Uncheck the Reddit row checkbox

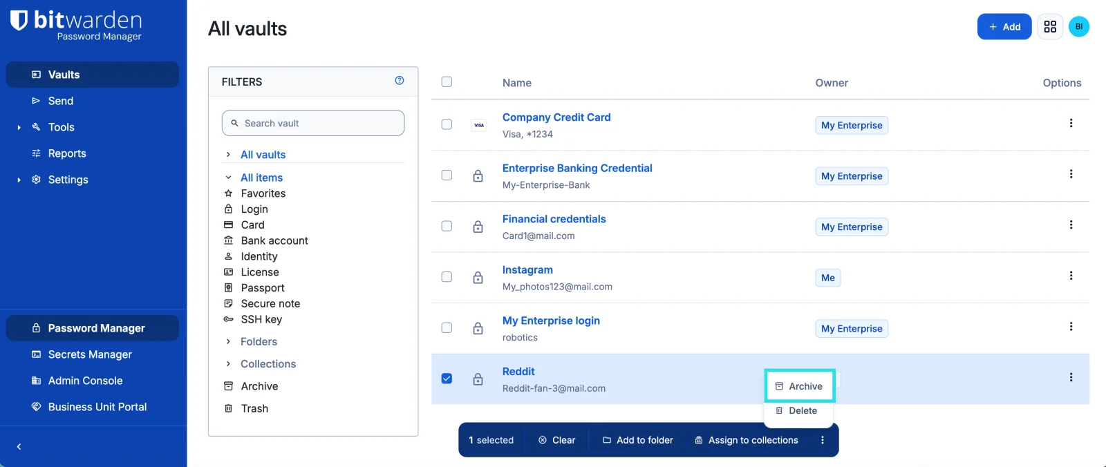coord(447,379)
